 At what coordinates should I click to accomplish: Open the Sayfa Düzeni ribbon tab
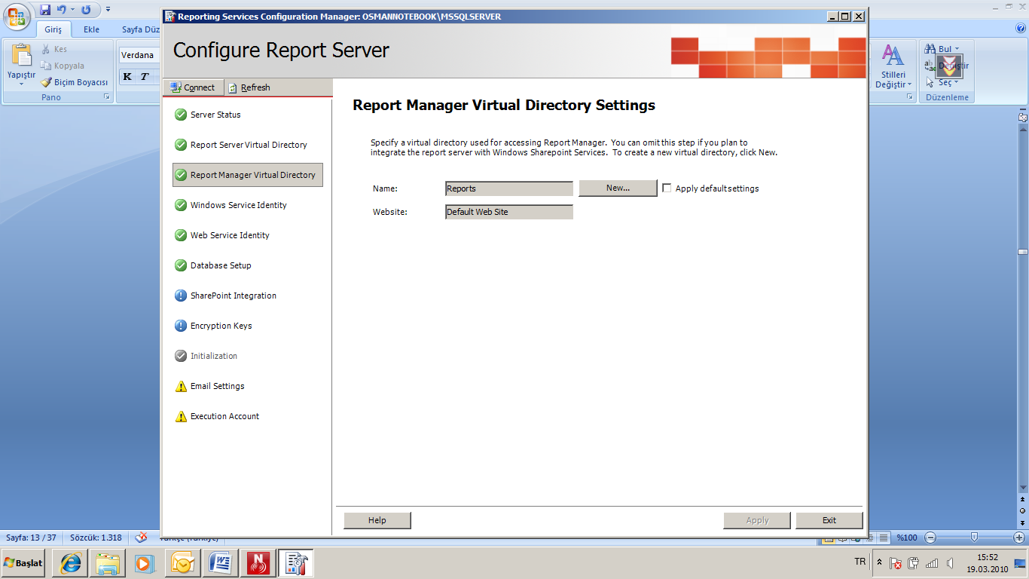[x=141, y=29]
